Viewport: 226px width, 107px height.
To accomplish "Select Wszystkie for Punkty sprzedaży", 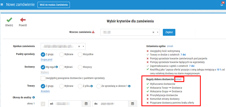I will pos(80,54).
